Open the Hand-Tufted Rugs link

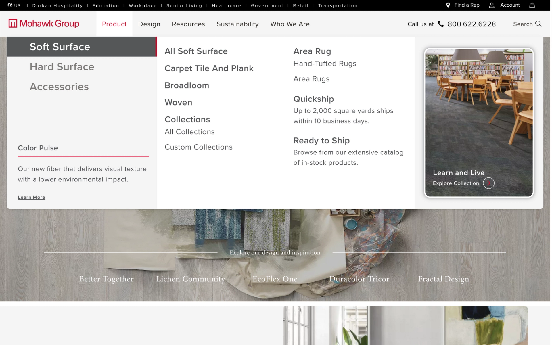325,64
